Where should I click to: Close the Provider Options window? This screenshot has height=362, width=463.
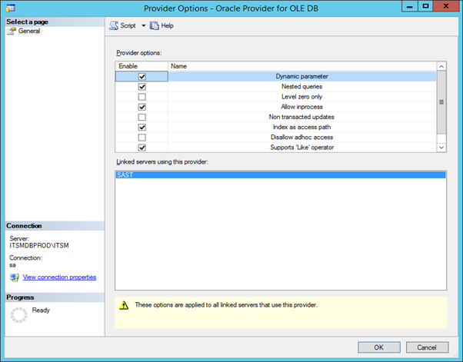click(446, 6)
